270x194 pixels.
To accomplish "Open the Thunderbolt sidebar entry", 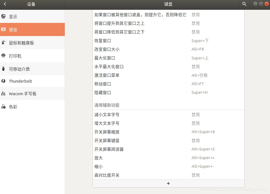I will (32, 81).
